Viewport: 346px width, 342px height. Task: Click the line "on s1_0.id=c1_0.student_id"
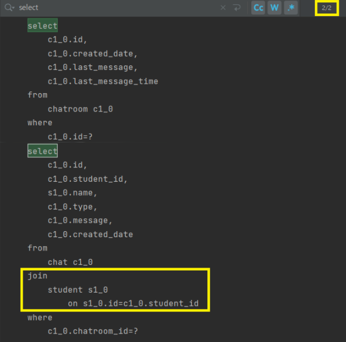coord(133,304)
